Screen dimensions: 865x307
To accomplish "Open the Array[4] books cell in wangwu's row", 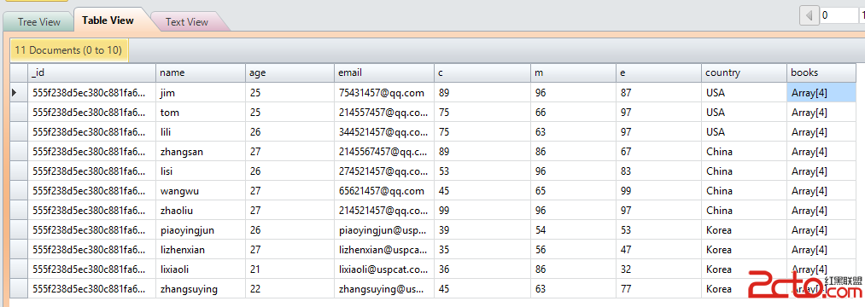I will pos(821,191).
